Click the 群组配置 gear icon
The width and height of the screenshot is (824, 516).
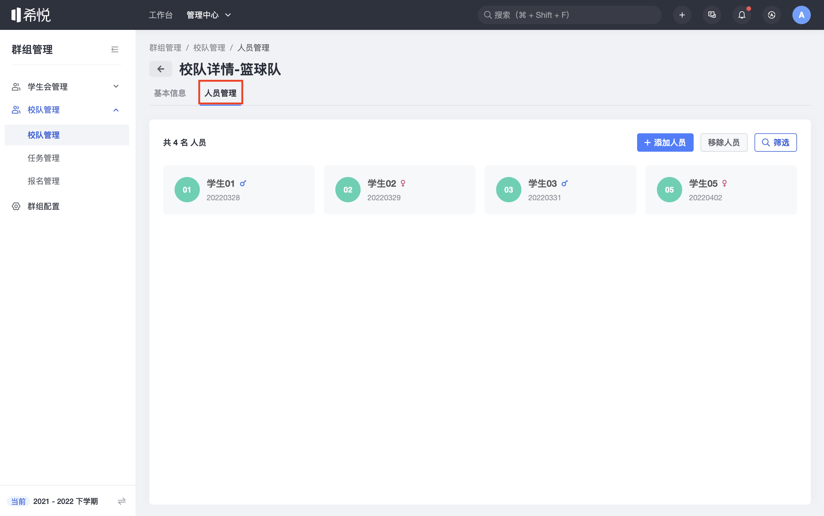click(16, 207)
